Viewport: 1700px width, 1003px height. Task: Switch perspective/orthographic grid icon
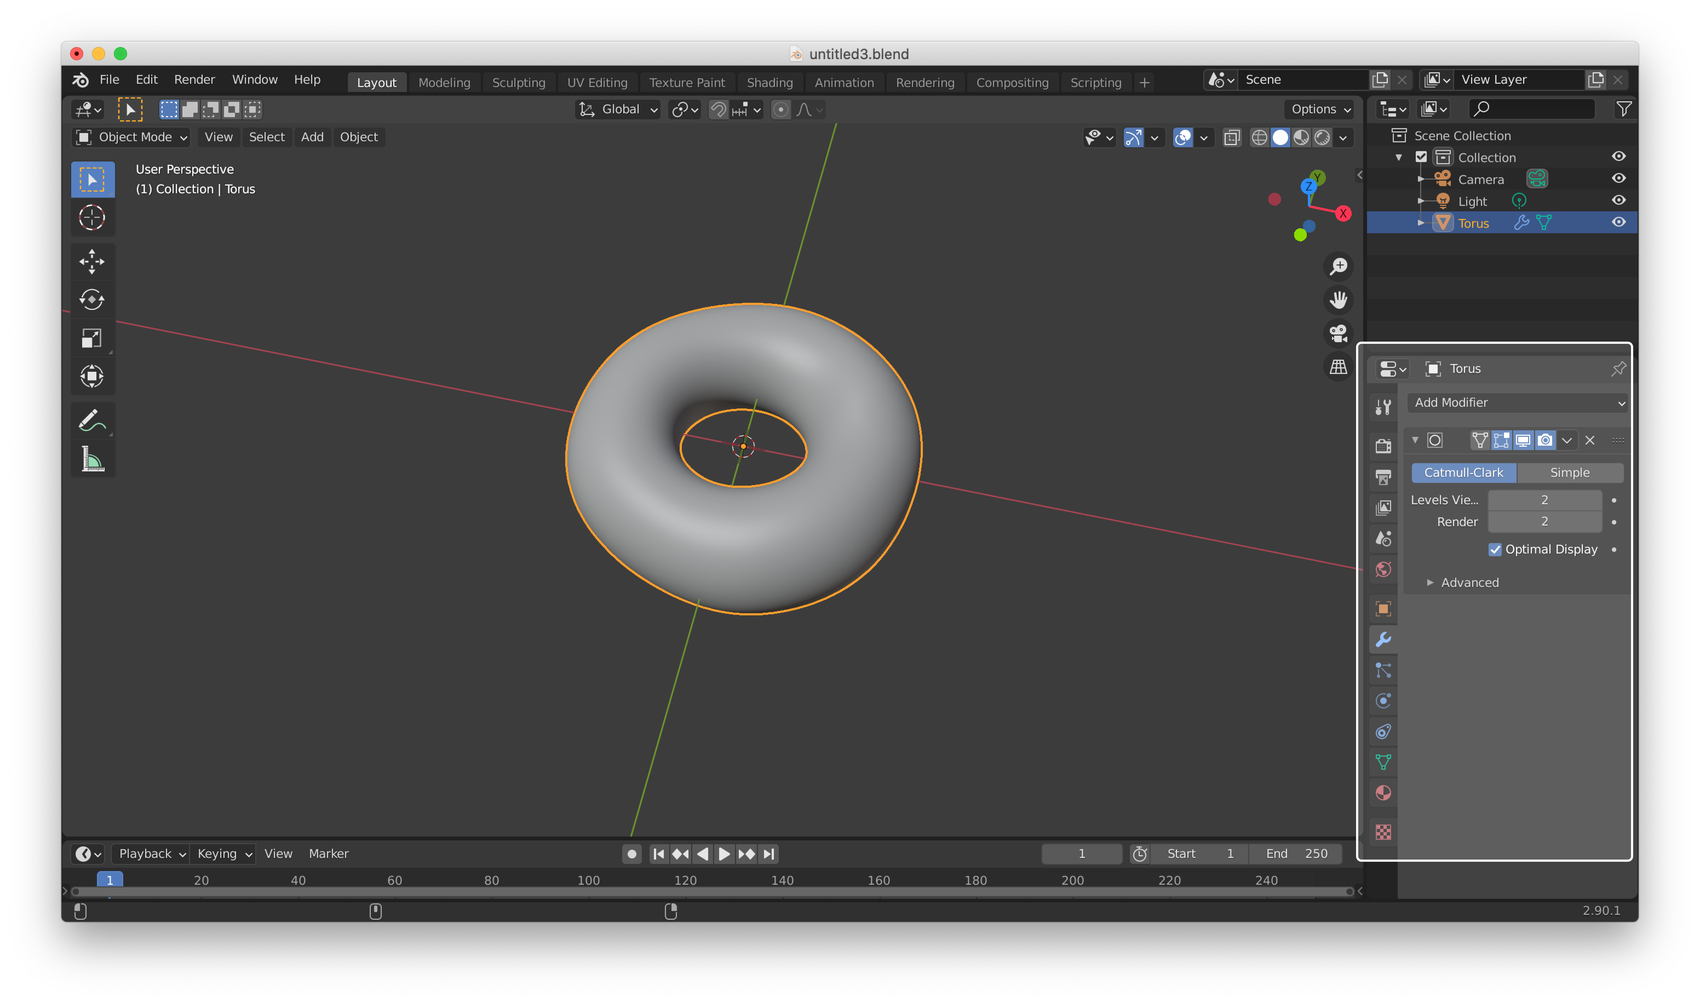pos(1338,367)
